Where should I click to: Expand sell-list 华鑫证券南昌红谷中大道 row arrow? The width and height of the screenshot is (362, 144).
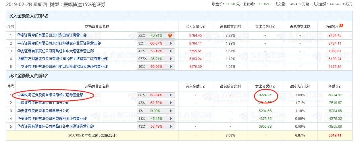[171, 126]
